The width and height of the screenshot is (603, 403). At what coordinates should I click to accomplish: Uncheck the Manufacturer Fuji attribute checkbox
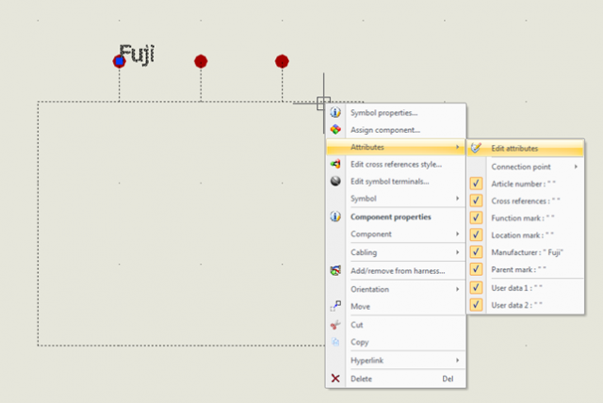pos(476,252)
